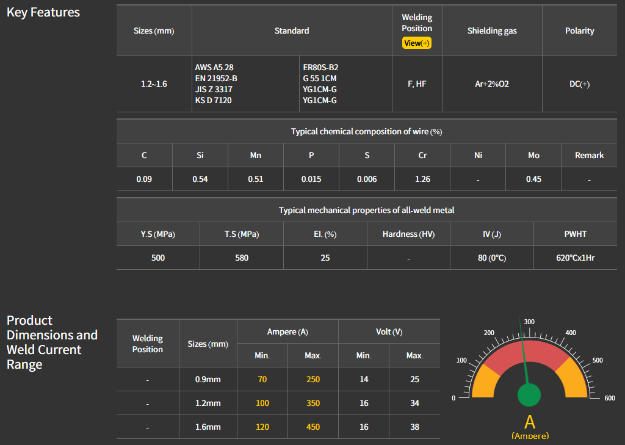Click the green hub of the ampere gauge
The height and width of the screenshot is (445, 625).
point(529,394)
